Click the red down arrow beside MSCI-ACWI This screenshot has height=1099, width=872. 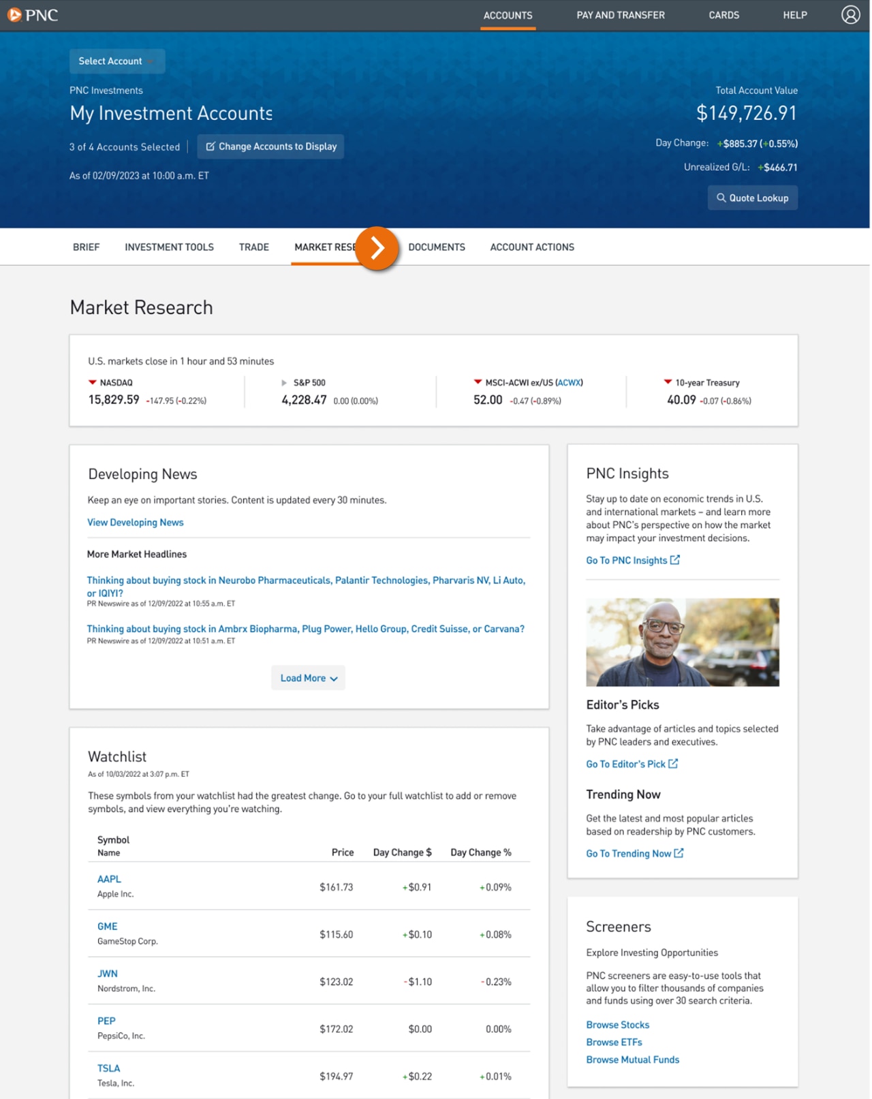pos(478,382)
